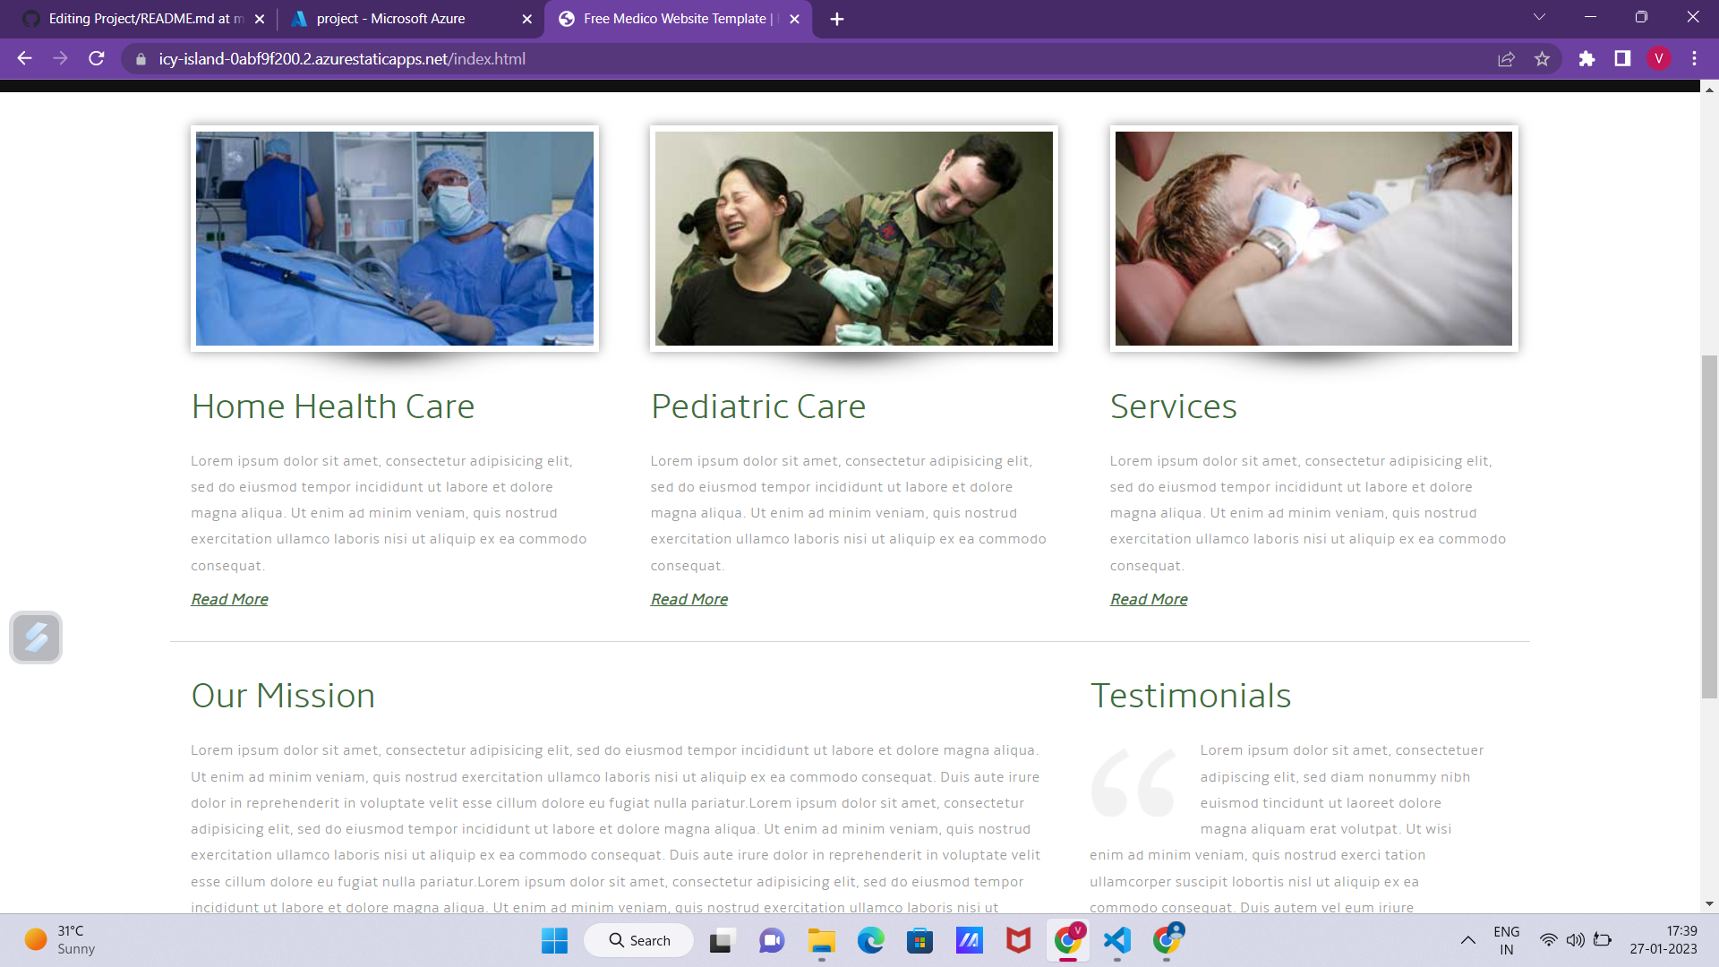The image size is (1719, 967).
Task: Click the share page icon
Action: click(x=1506, y=59)
